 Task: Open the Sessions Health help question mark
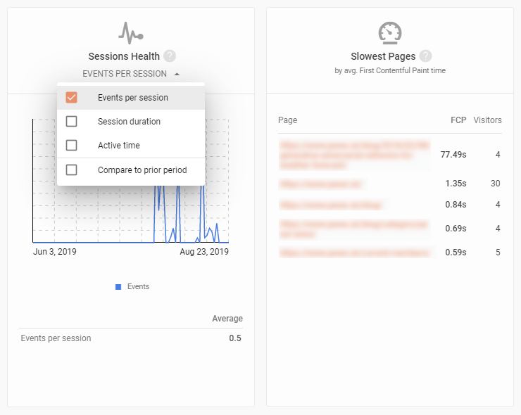coord(170,56)
